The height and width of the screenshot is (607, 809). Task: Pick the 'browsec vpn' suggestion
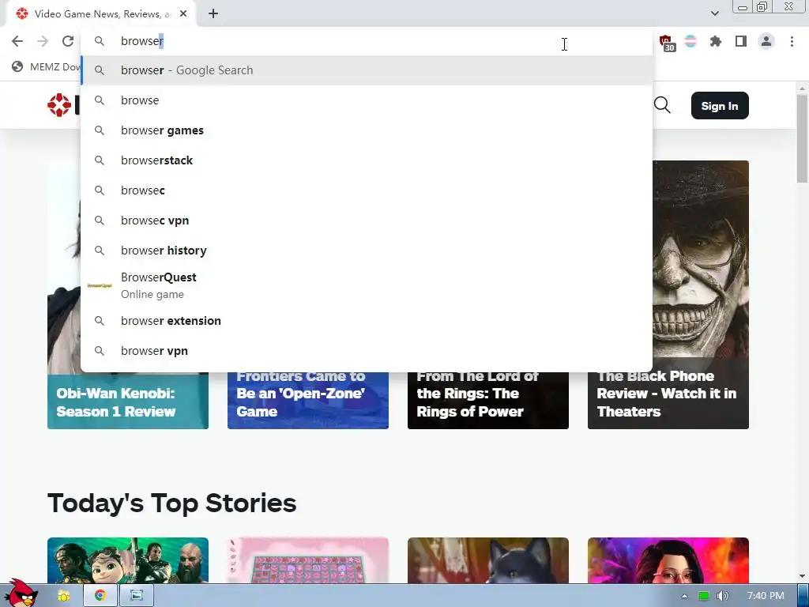(x=367, y=220)
